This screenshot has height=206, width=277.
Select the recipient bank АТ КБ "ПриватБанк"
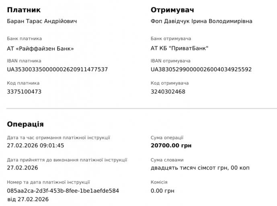(x=180, y=48)
